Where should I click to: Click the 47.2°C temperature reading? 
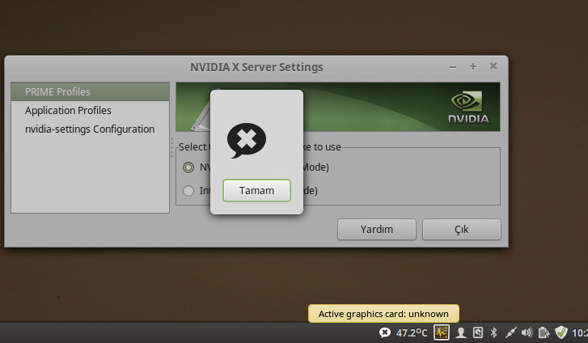click(x=412, y=332)
